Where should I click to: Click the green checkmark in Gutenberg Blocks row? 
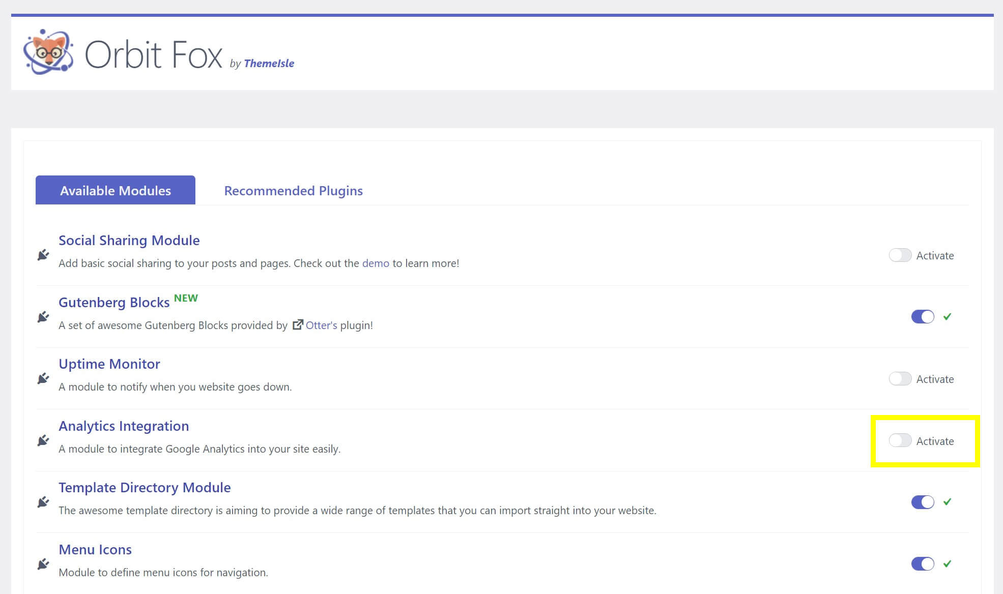click(x=947, y=316)
